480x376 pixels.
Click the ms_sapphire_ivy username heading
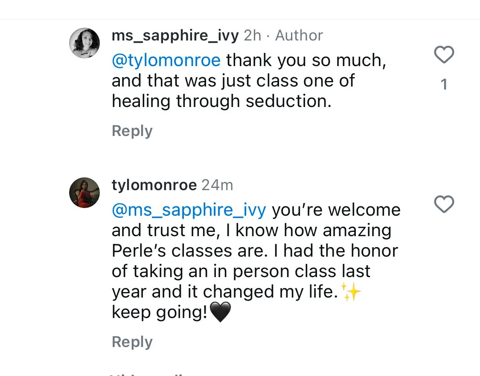coord(175,35)
